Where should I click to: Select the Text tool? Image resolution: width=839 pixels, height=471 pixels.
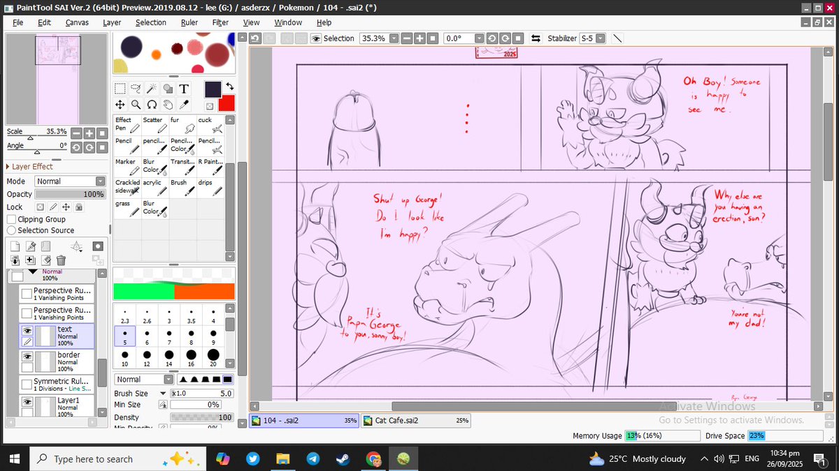pos(184,89)
